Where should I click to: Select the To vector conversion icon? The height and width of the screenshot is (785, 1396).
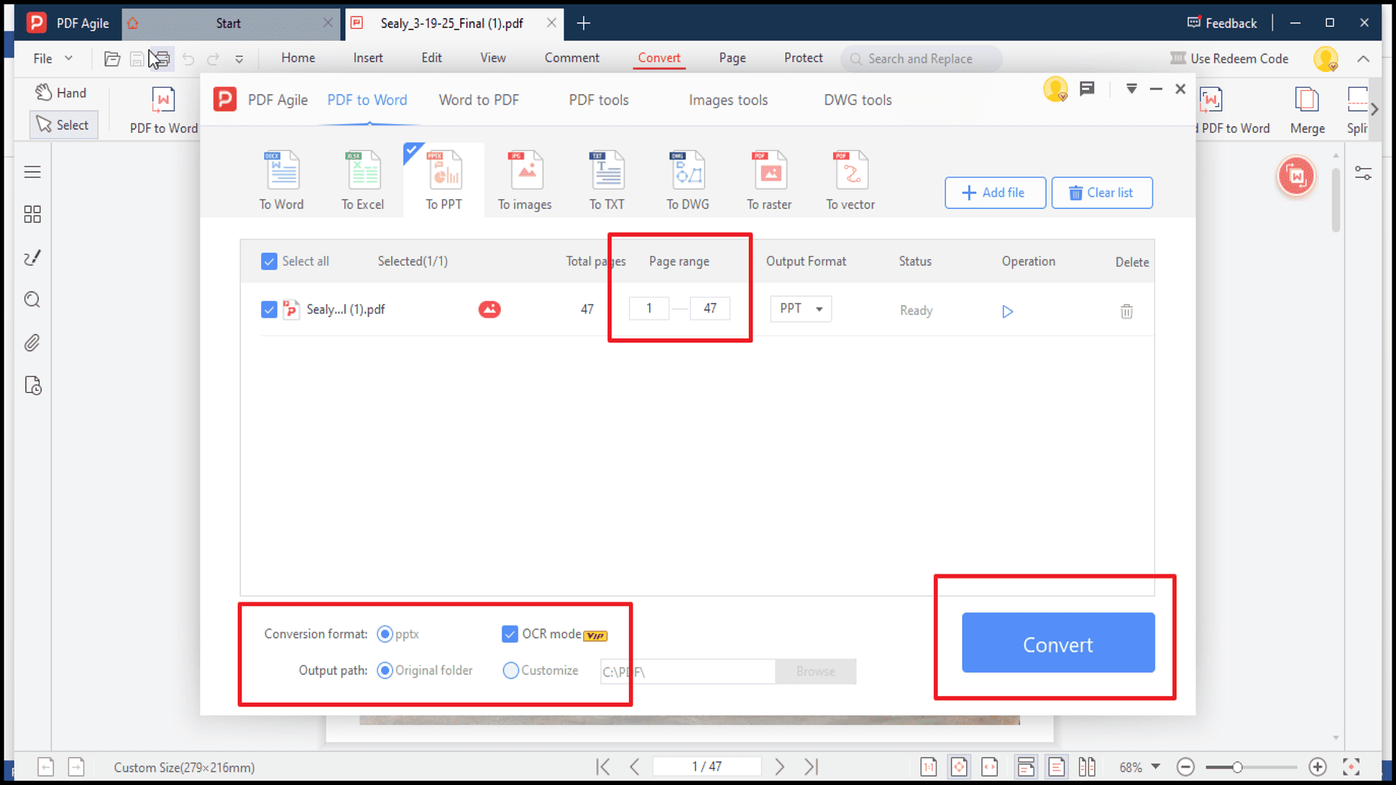[x=851, y=180]
